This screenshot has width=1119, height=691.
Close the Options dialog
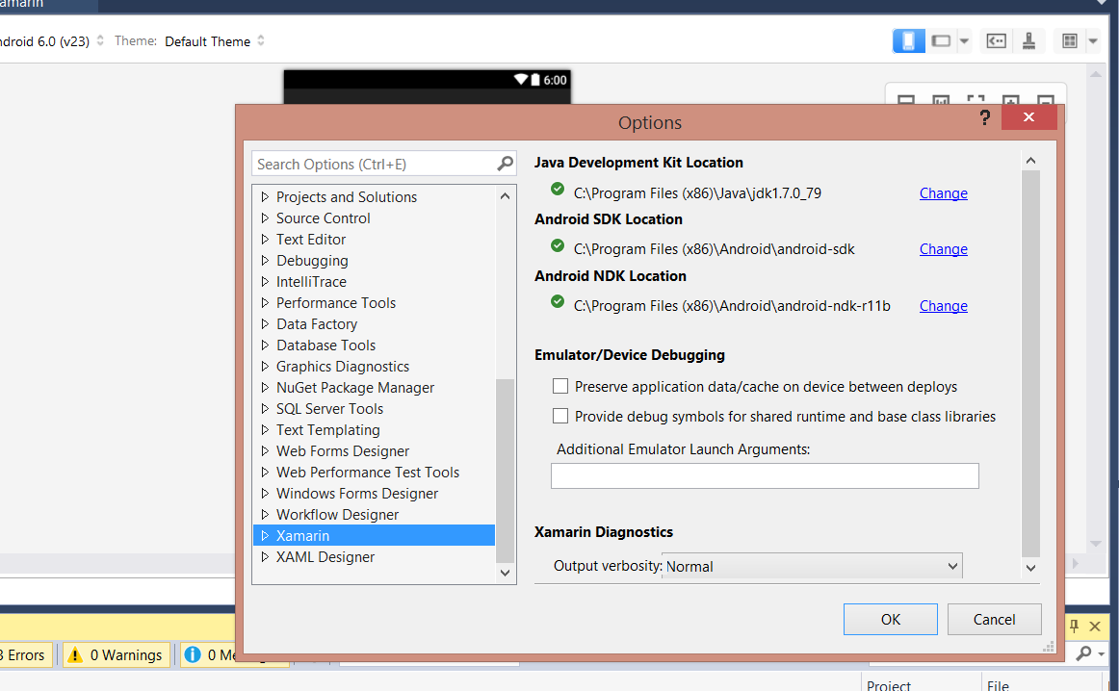[1028, 117]
